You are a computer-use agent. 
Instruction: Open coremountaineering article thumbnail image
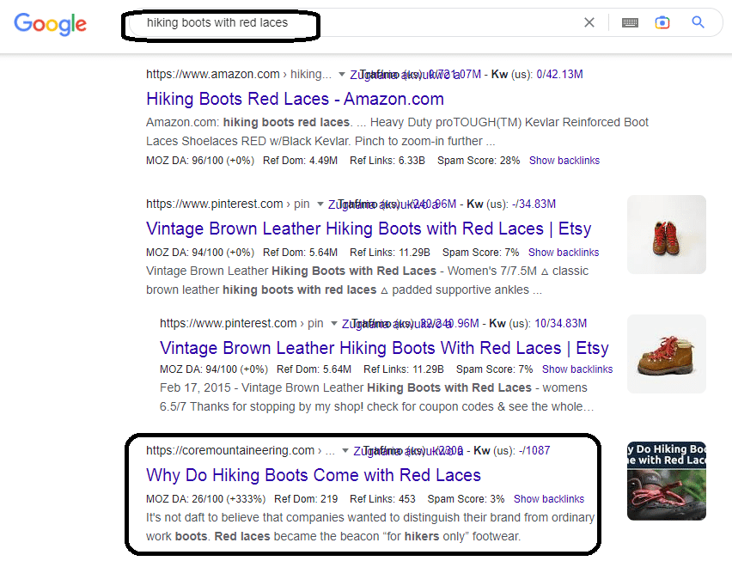666,481
